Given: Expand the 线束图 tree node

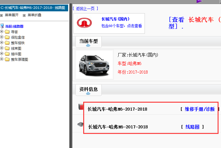Looking at the screenshot, I should coord(2,48).
